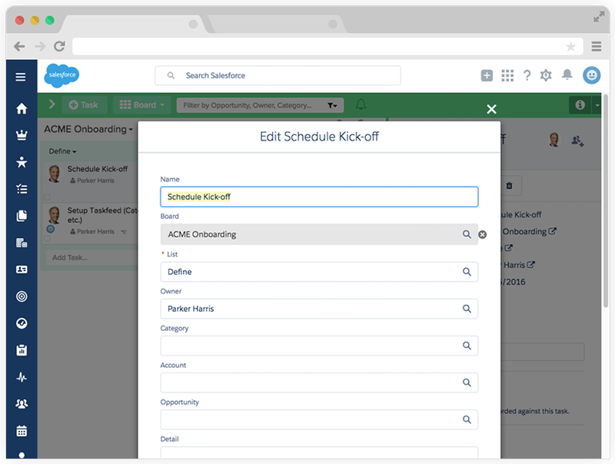This screenshot has height=464, width=615.
Task: Open the accounts building icon in the sidebar
Action: pyautogui.click(x=22, y=243)
